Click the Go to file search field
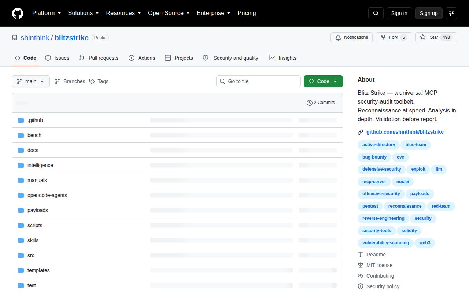 point(258,81)
